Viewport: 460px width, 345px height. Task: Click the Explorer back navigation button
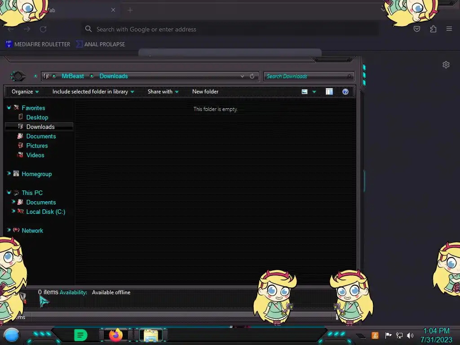coord(18,76)
